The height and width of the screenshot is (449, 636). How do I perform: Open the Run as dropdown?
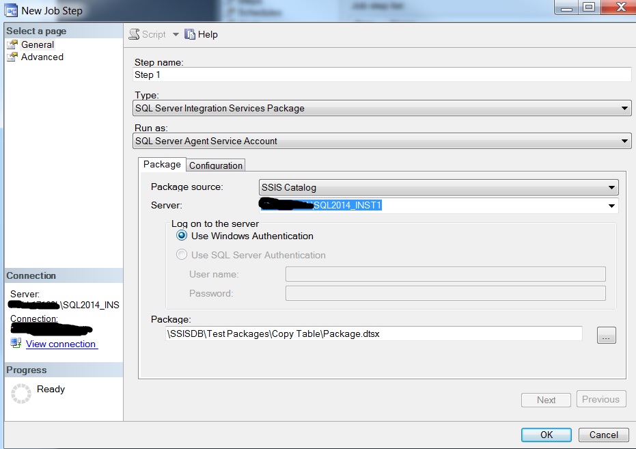pyautogui.click(x=624, y=141)
